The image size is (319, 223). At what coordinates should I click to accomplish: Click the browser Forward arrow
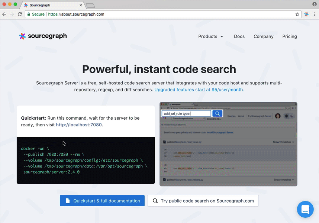click(12, 14)
